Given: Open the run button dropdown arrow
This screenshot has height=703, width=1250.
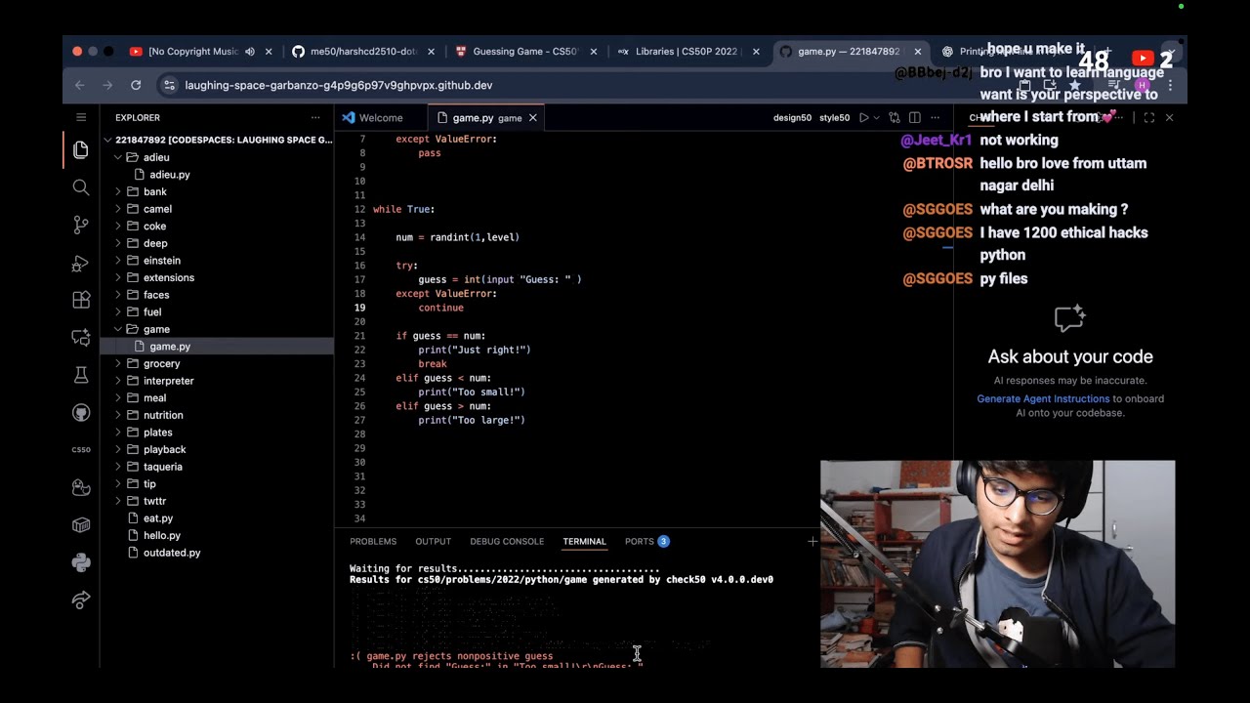Looking at the screenshot, I should [876, 118].
